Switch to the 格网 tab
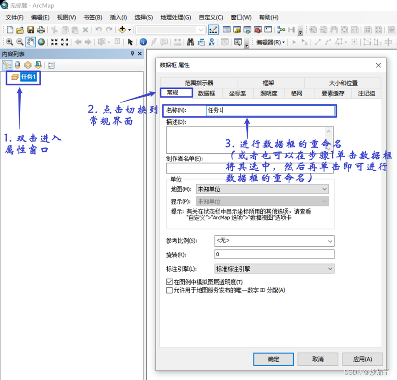The width and height of the screenshot is (397, 380). click(x=297, y=93)
